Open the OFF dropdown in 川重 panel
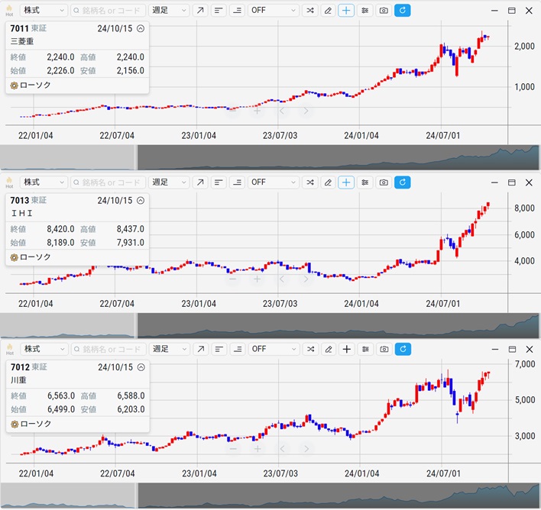The height and width of the screenshot is (510, 541). click(x=274, y=349)
